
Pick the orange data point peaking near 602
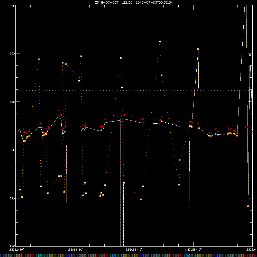pos(198,49)
